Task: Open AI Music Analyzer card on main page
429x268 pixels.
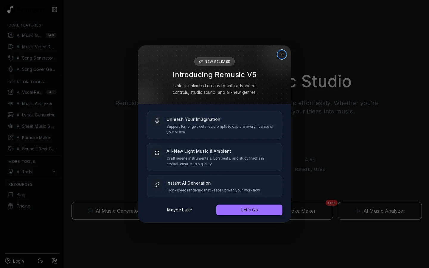Action: tap(380, 211)
